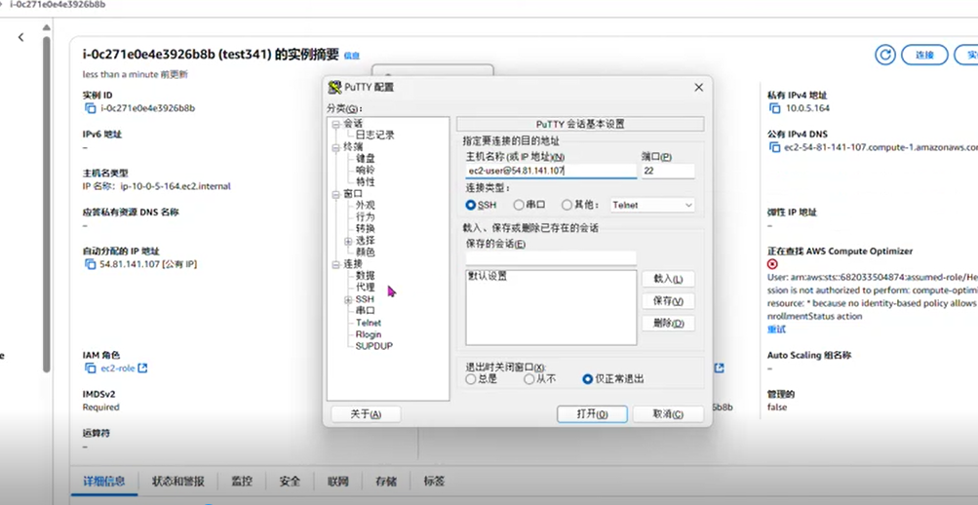This screenshot has height=505, width=978.
Task: Switch to the 状态和警报 tab
Action: (x=177, y=482)
